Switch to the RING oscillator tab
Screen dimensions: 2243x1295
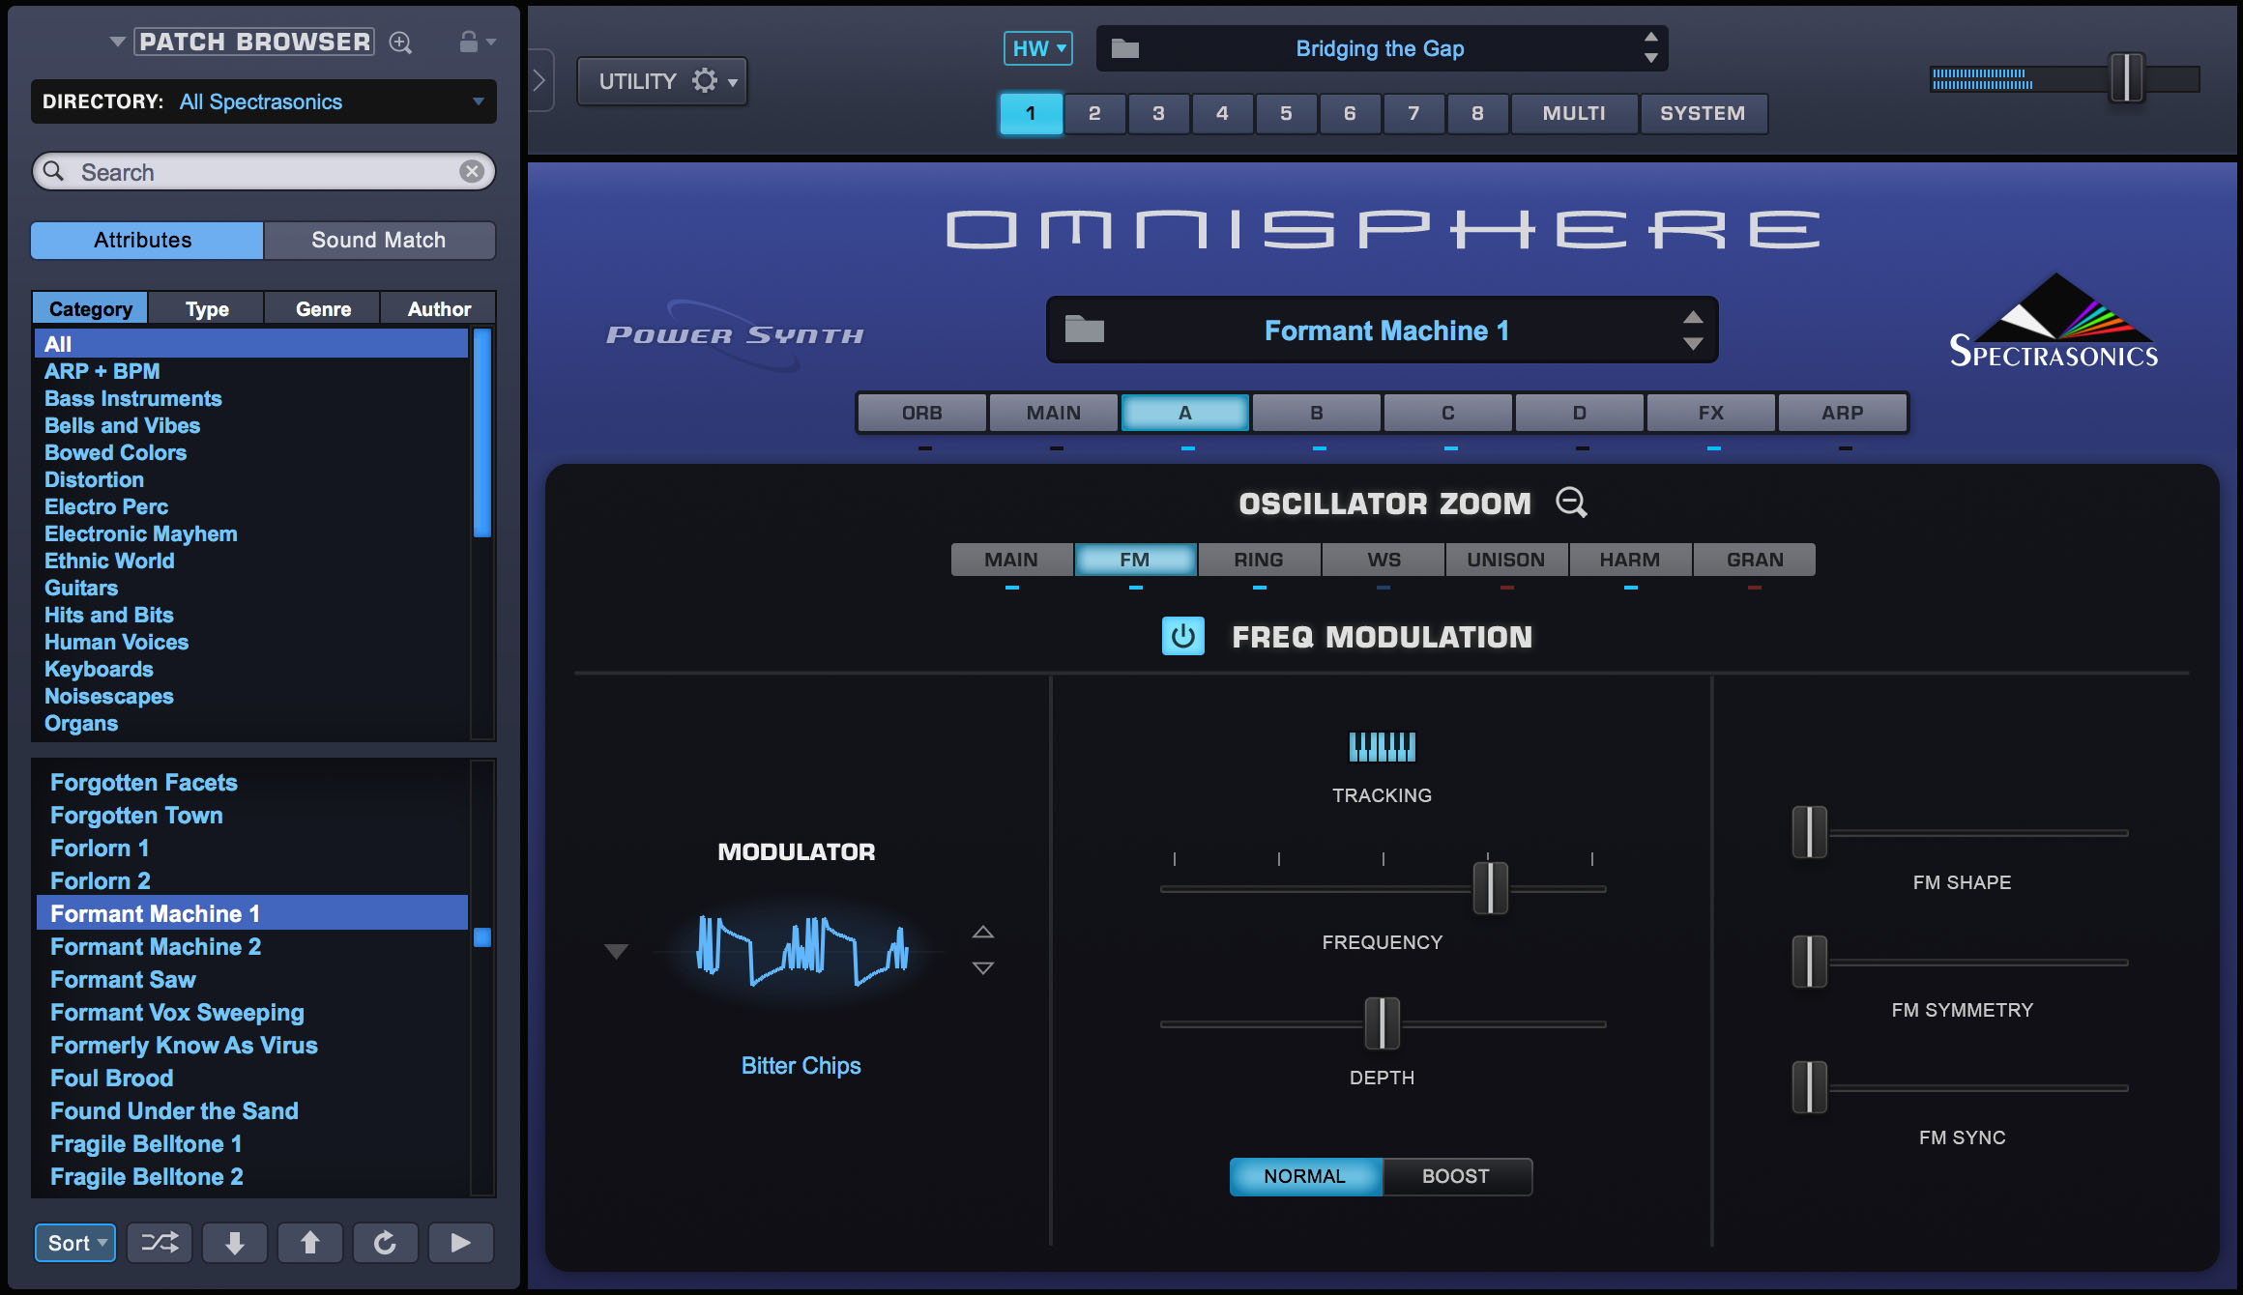click(x=1259, y=560)
